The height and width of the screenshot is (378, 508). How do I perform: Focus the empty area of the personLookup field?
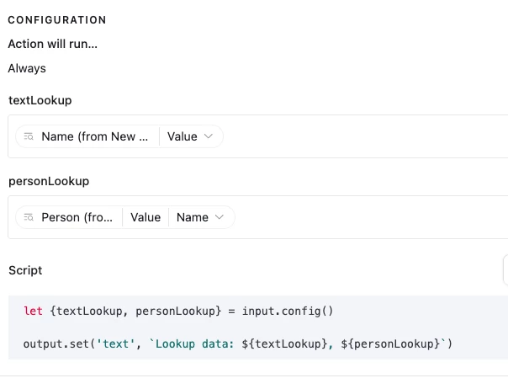370,217
